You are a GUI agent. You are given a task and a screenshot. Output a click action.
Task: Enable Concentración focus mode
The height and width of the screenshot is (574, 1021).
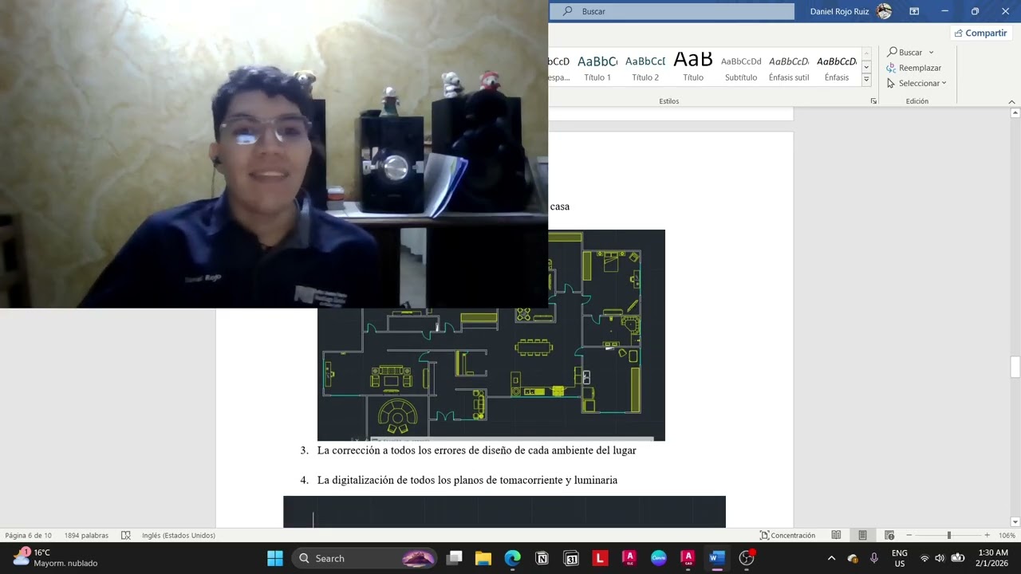click(787, 535)
